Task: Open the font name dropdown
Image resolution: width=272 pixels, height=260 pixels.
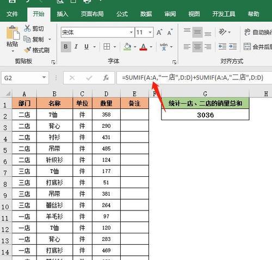Action: (131, 32)
